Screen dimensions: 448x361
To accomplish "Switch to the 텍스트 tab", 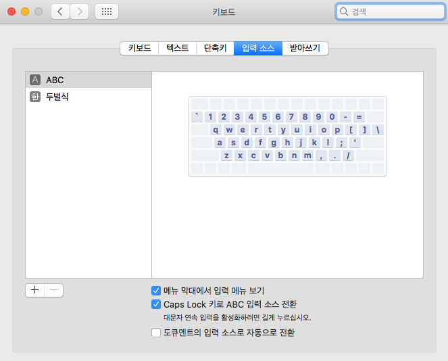I will (178, 48).
